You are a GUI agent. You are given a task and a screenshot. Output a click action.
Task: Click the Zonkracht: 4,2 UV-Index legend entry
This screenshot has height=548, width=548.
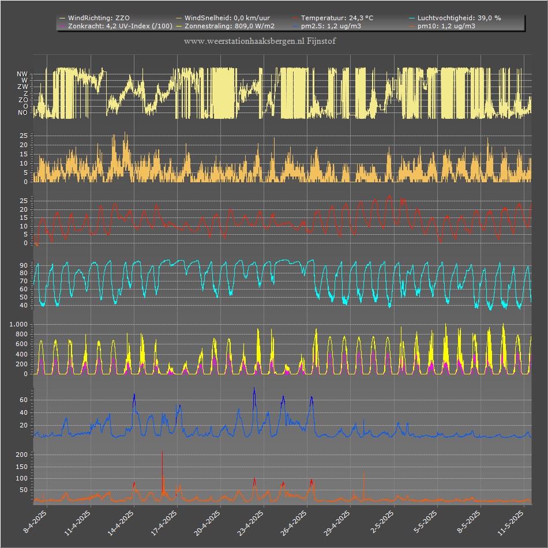116,26
